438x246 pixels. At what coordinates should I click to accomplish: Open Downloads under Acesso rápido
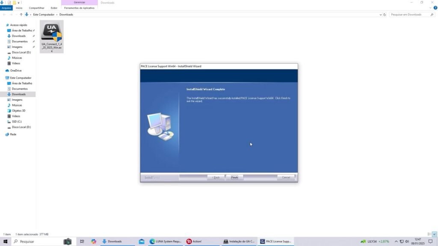[x=18, y=36]
